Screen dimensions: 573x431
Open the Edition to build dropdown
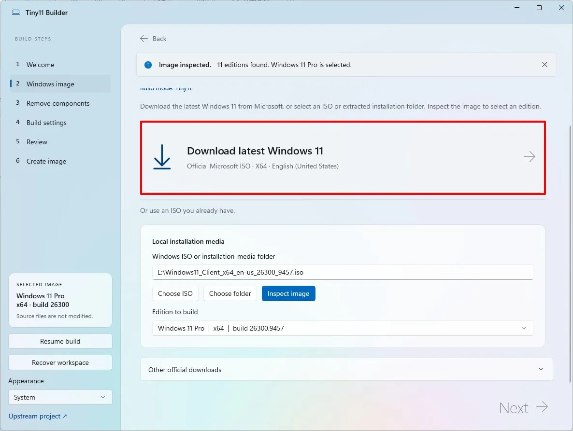343,328
